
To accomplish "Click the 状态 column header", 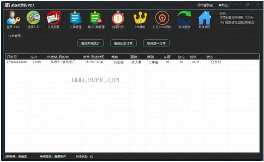I will pos(210,57).
